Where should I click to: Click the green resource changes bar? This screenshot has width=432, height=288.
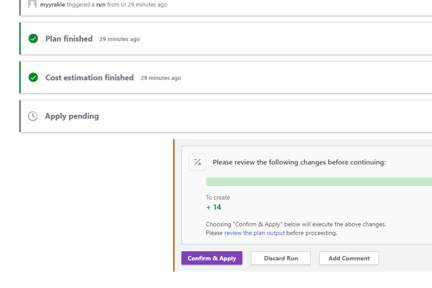[319, 182]
